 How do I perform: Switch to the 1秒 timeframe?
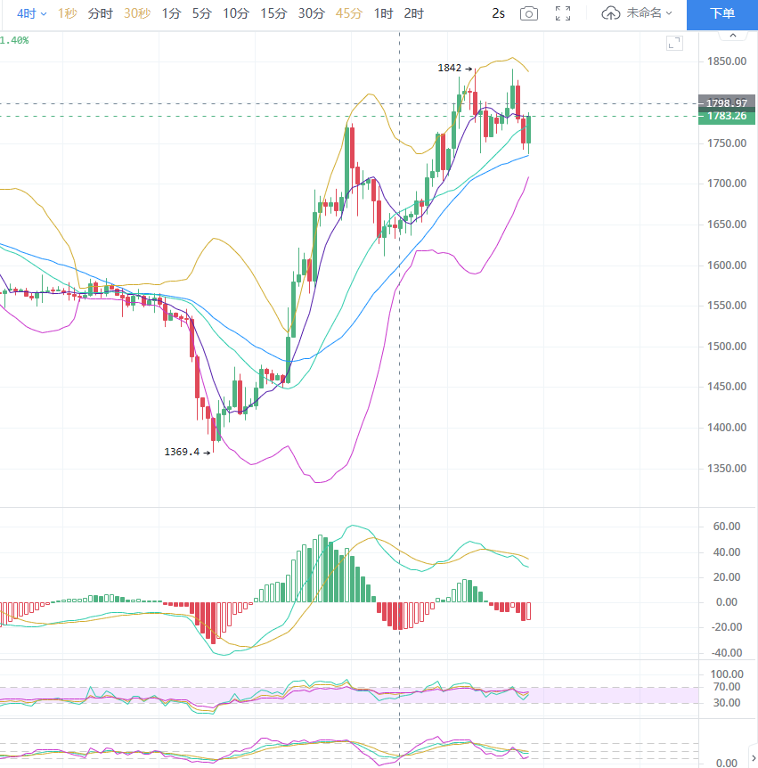point(67,13)
